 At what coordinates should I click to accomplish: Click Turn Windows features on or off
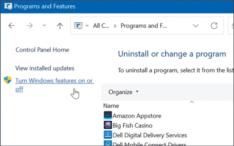[54, 81]
